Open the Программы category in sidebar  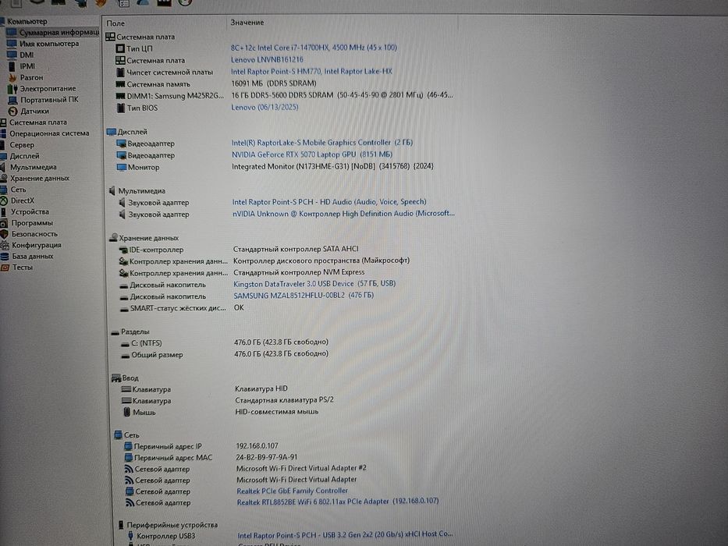[27, 223]
